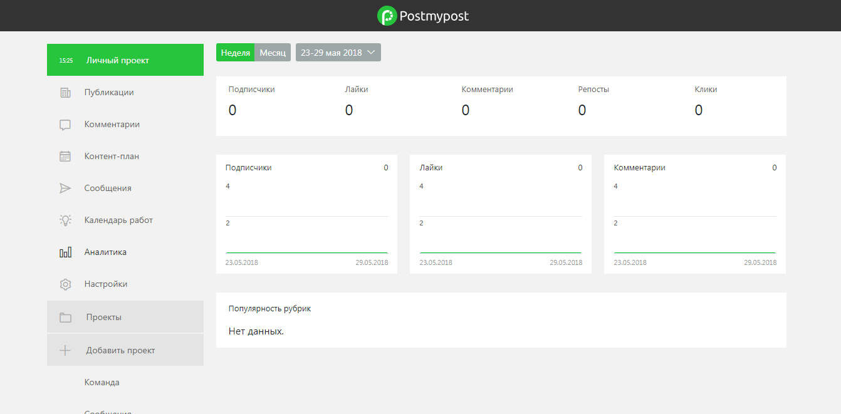Viewport: 841px width, 414px height.
Task: Click the Настройки gear icon
Action: tap(65, 284)
